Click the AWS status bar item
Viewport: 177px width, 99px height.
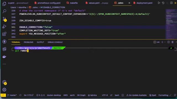tap(66, 95)
